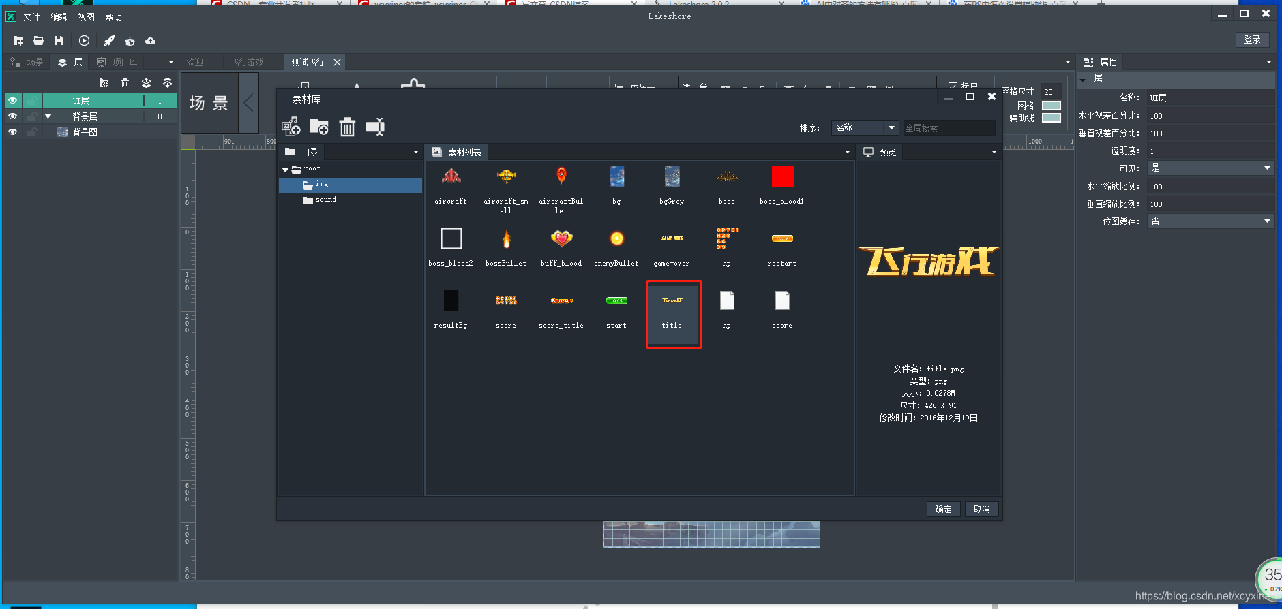The height and width of the screenshot is (609, 1282).
Task: Open the 位图缓存 dropdown
Action: 1210,221
